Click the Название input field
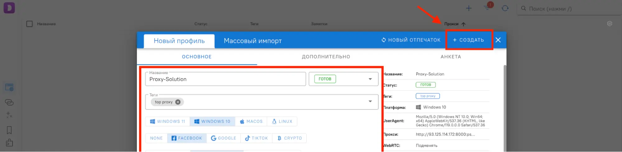Image resolution: width=622 pixels, height=152 pixels. click(x=226, y=79)
